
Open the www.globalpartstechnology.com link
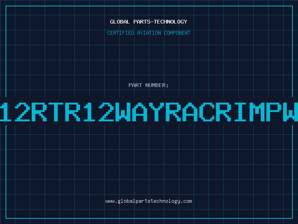tap(149, 201)
